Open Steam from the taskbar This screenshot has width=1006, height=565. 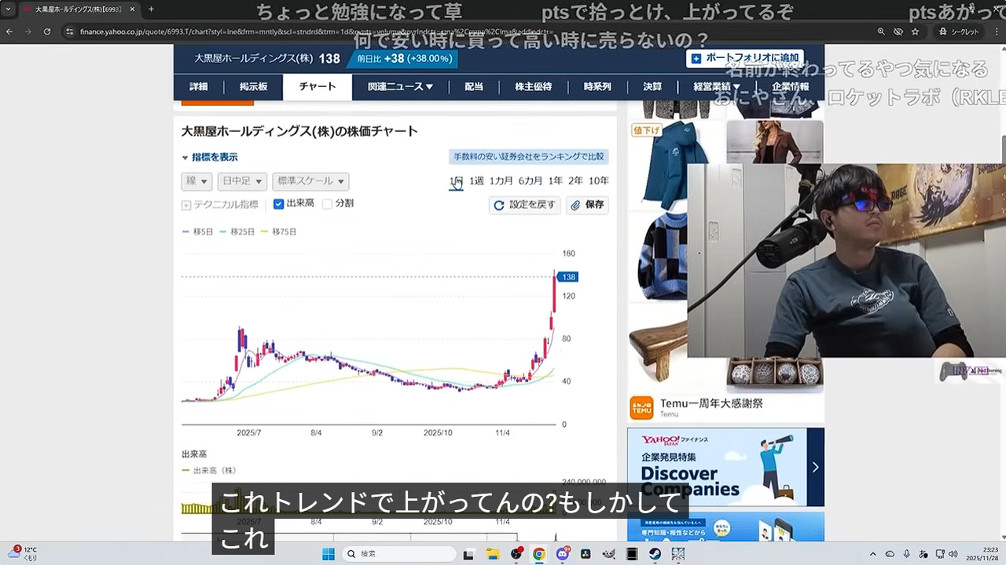(655, 554)
